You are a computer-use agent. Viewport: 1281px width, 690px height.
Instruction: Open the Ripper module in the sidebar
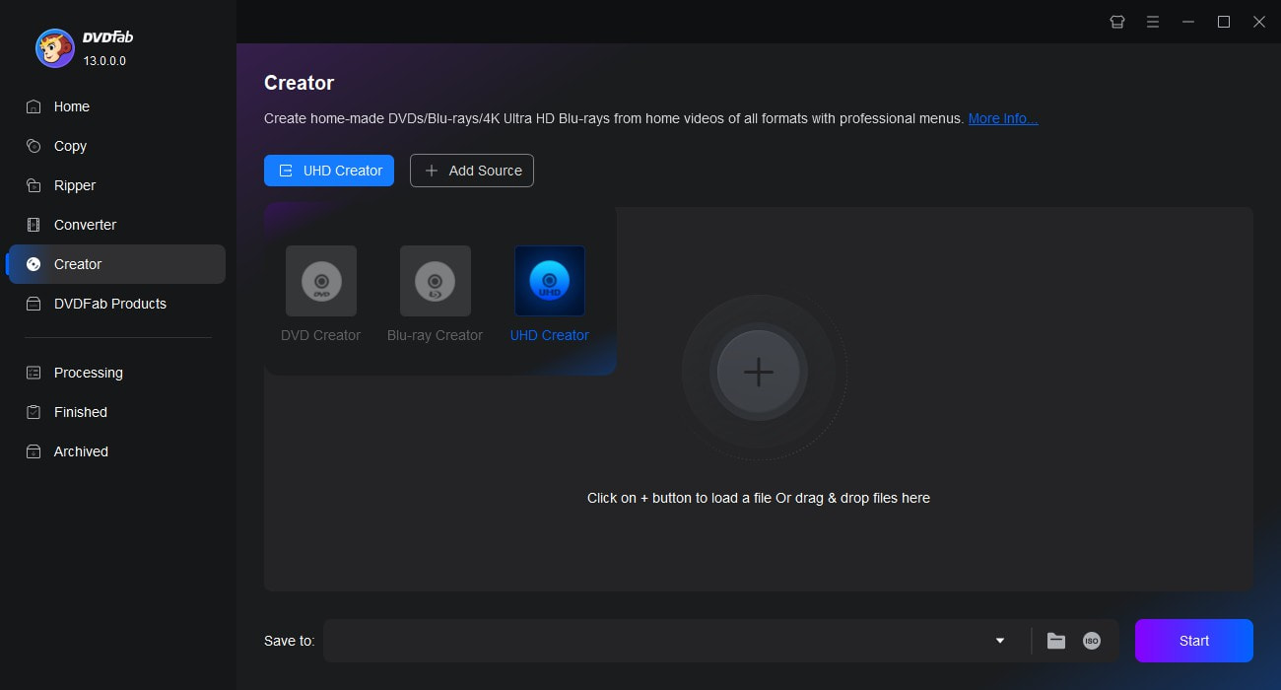tap(76, 185)
